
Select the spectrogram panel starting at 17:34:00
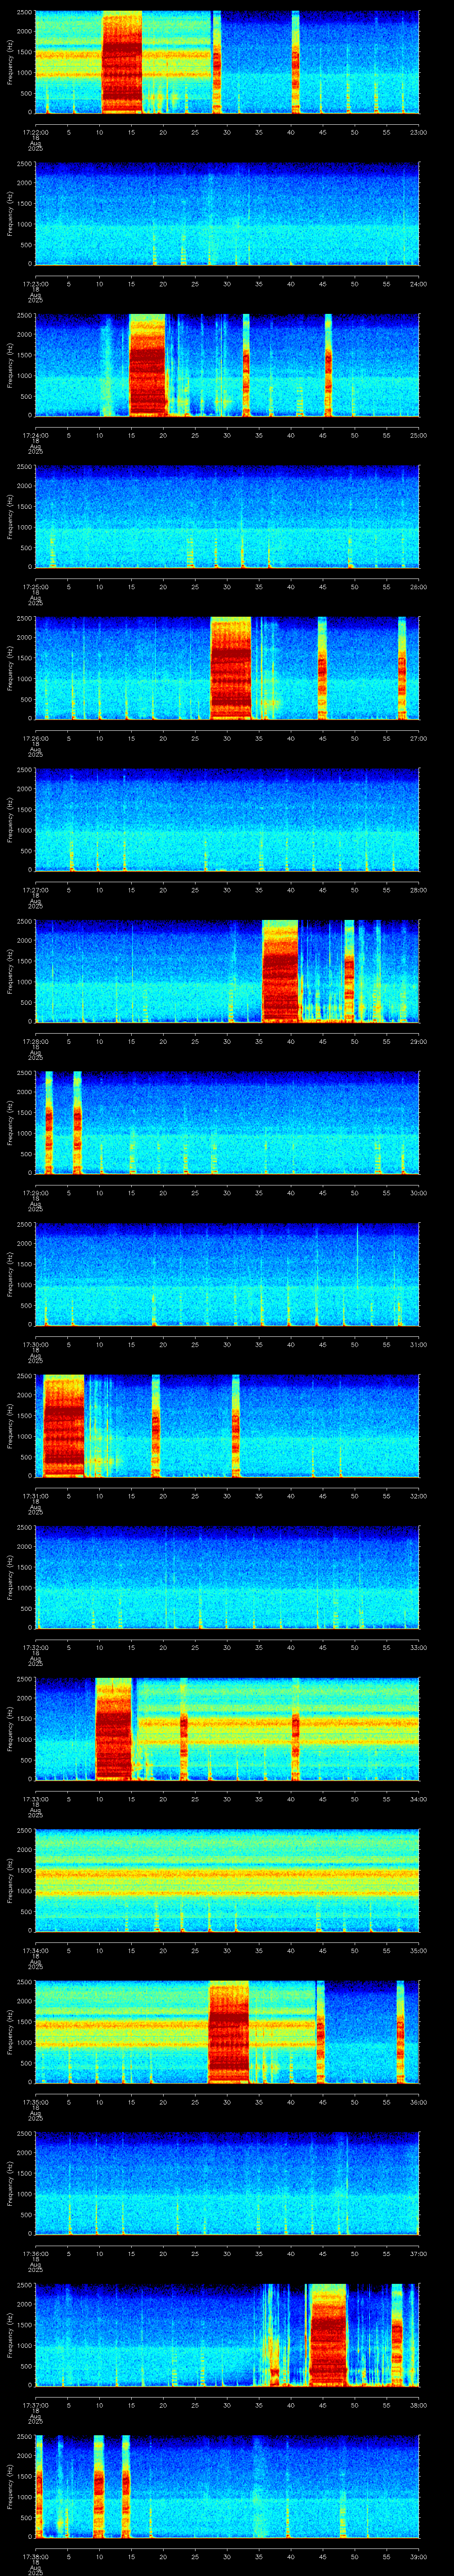pyautogui.click(x=227, y=1880)
